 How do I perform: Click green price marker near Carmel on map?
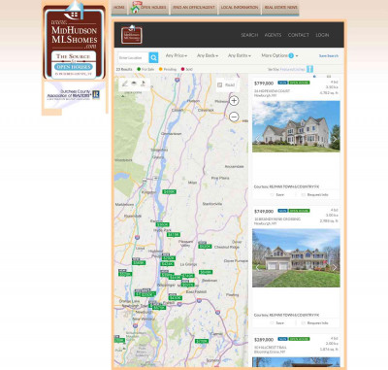click(202, 341)
